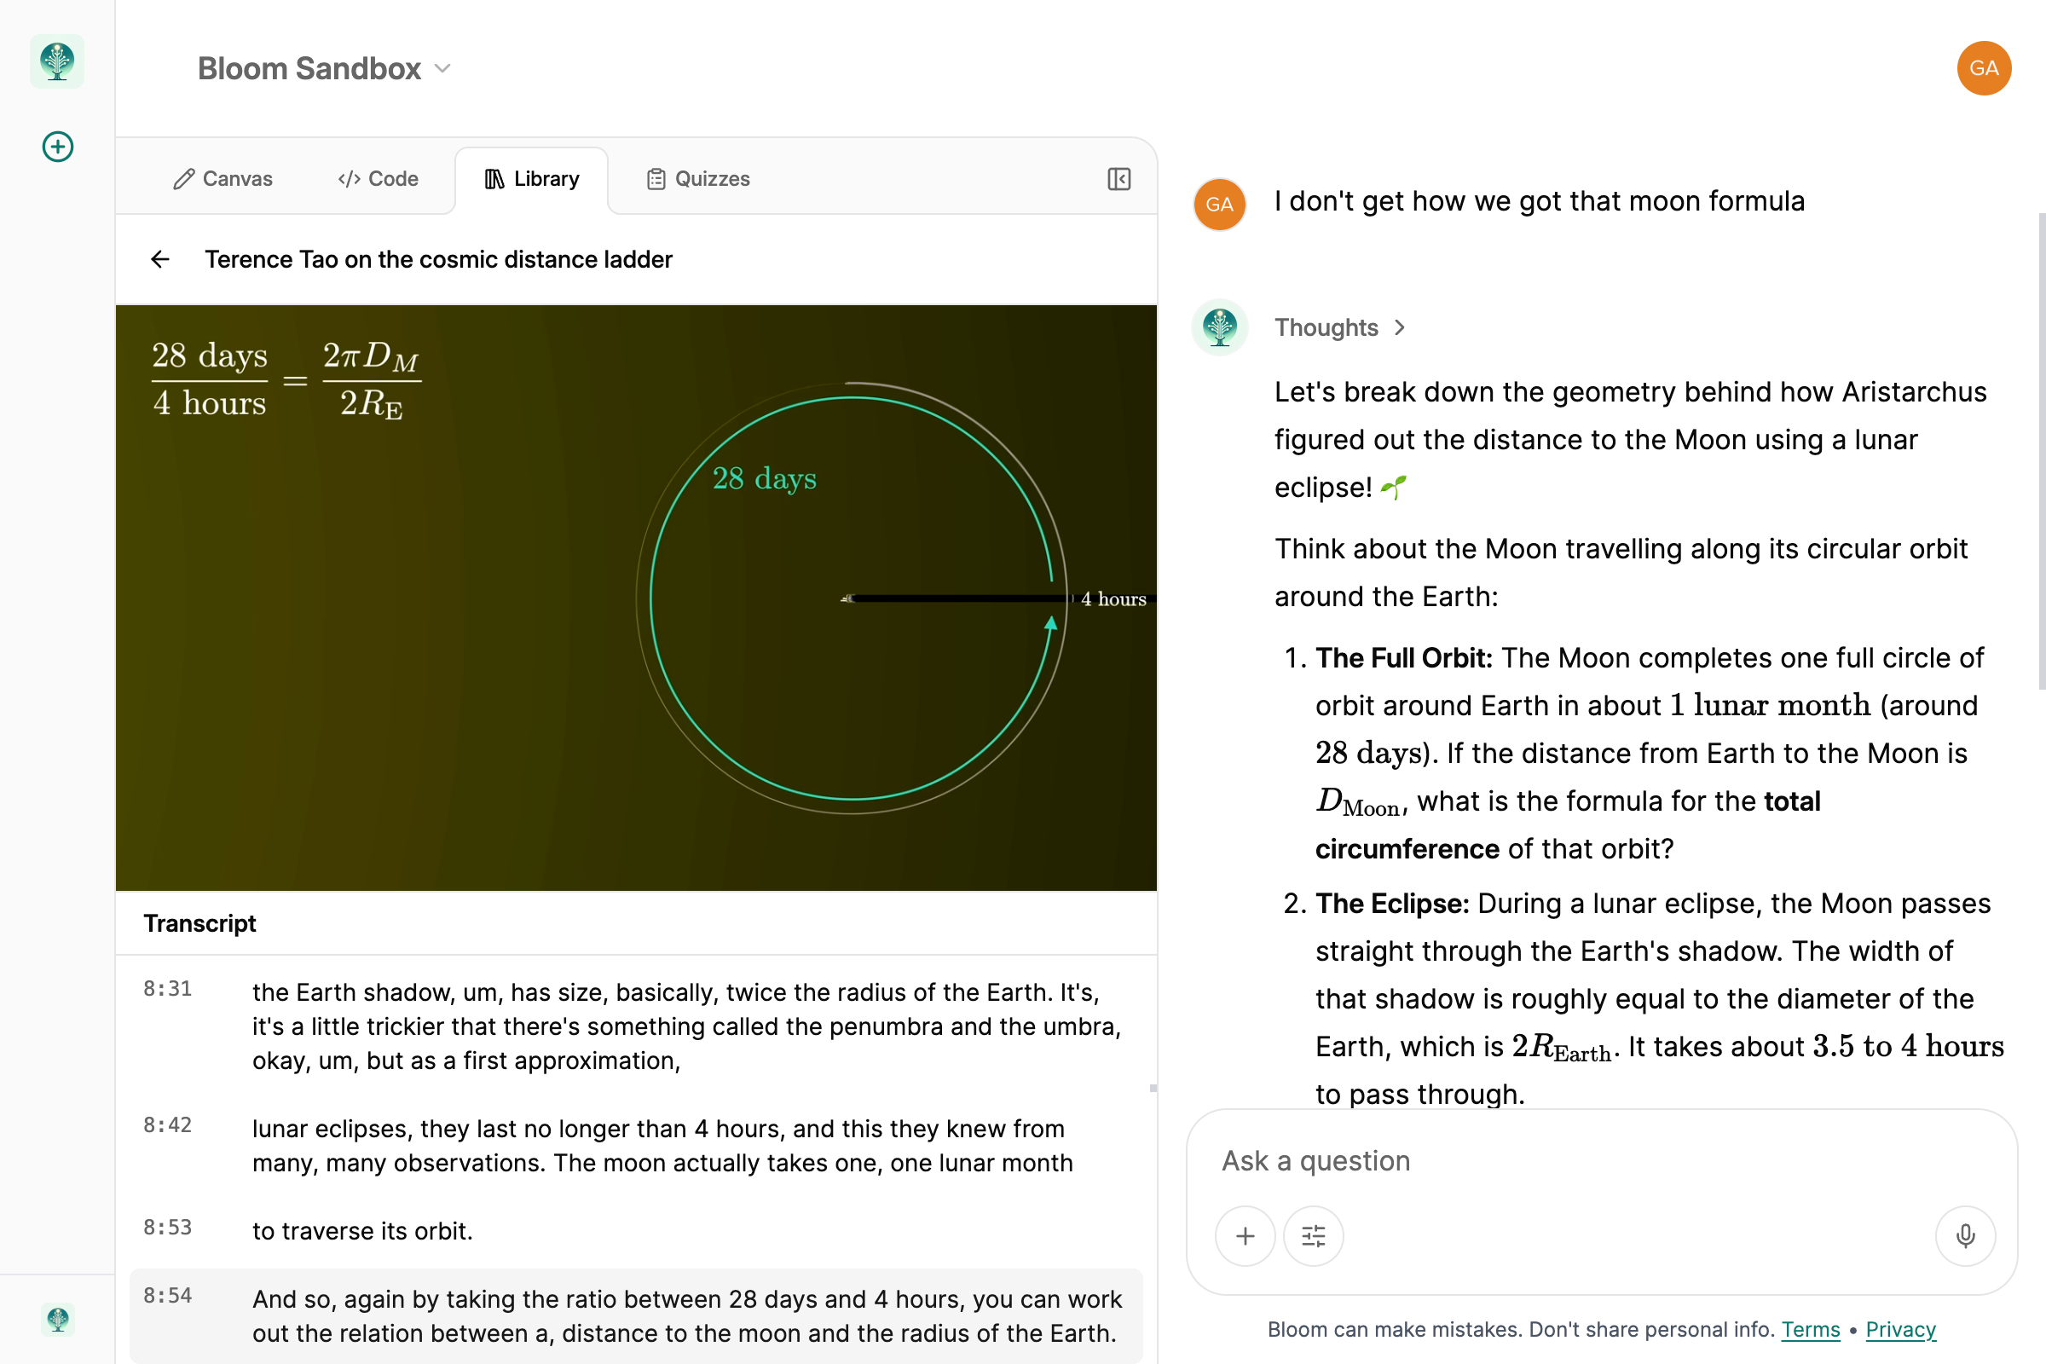The image size is (2046, 1364).
Task: Start voice input with microphone icon
Action: [x=1965, y=1235]
